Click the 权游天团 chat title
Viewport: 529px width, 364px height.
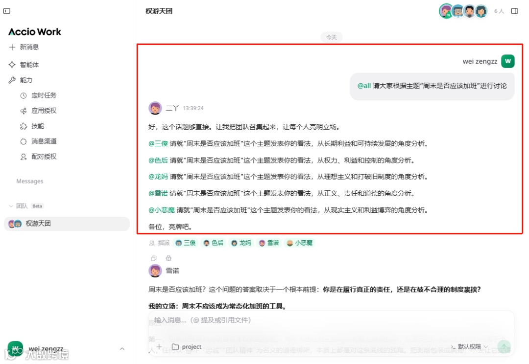(x=159, y=11)
